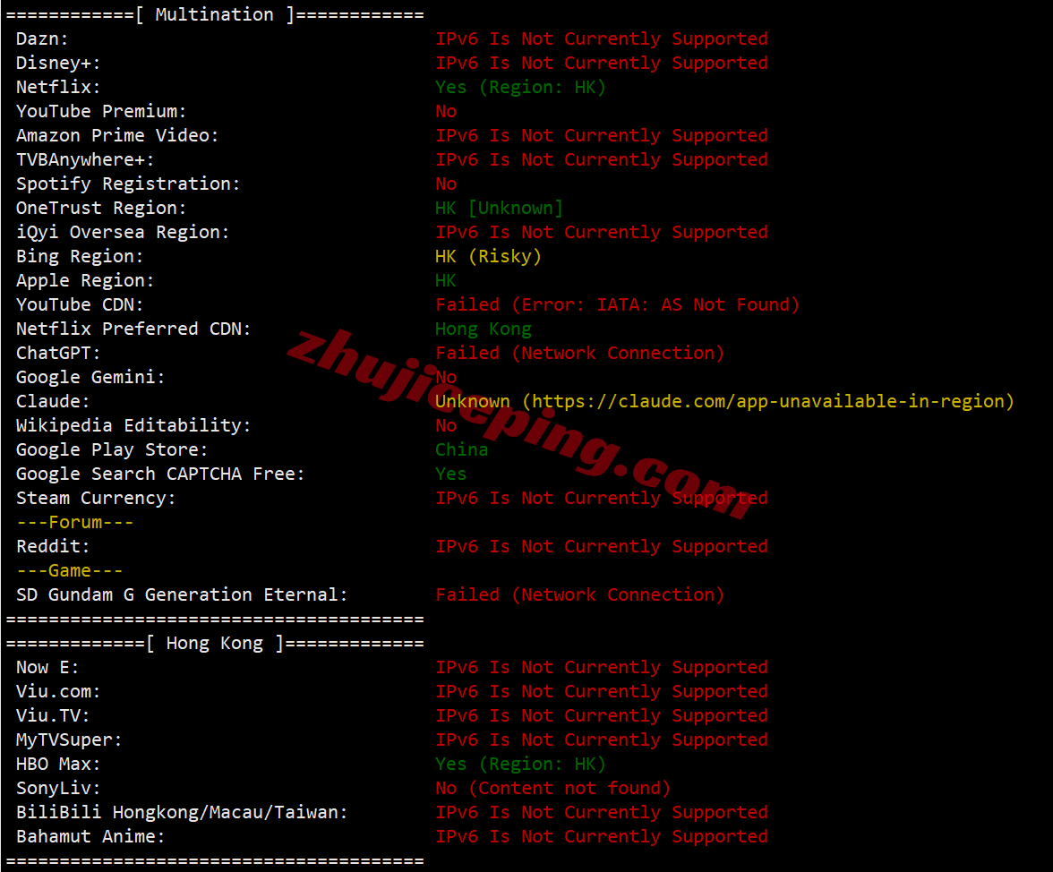This screenshot has height=872, width=1053.
Task: Click the HBO Max 'Yes (Region: HK)' result
Action: coord(520,764)
